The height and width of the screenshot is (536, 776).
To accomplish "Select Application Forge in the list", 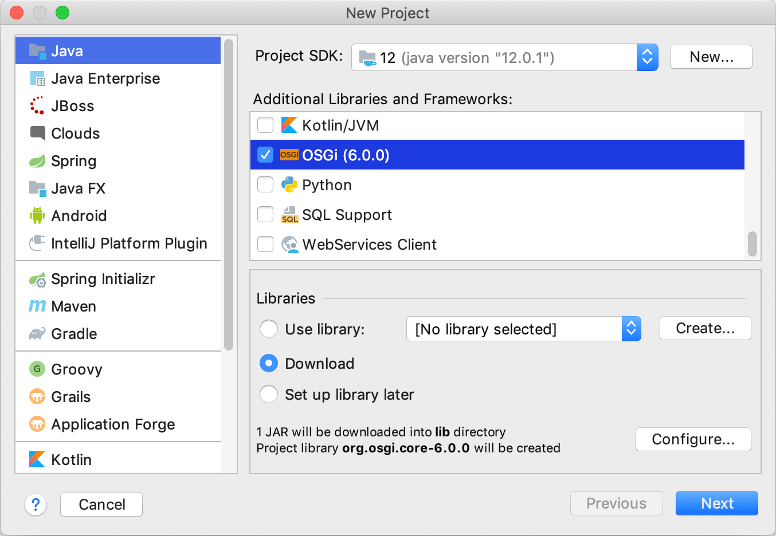I will (x=118, y=424).
